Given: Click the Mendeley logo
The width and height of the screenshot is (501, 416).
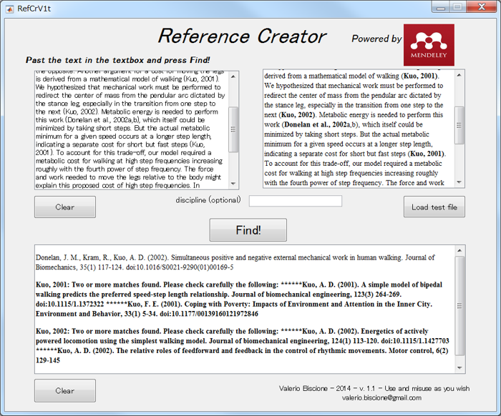Looking at the screenshot, I should point(428,44).
